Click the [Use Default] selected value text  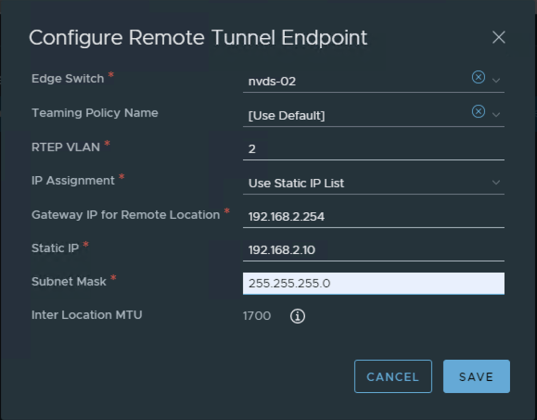(286, 115)
